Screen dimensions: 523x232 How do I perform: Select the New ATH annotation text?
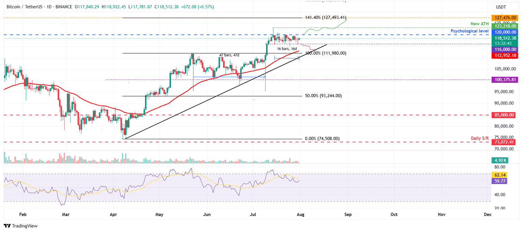(479, 23)
